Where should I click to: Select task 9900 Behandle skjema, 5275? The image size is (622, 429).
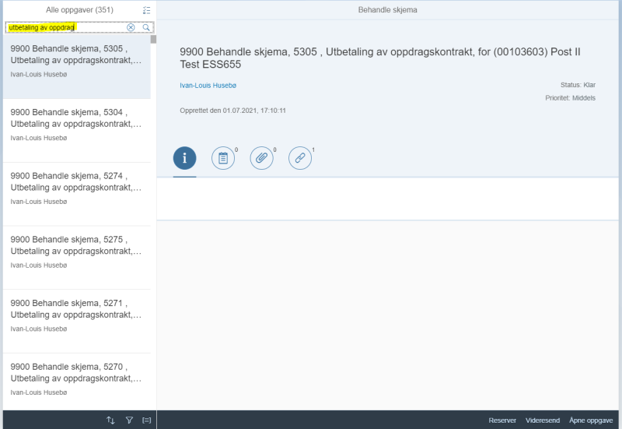coord(77,258)
